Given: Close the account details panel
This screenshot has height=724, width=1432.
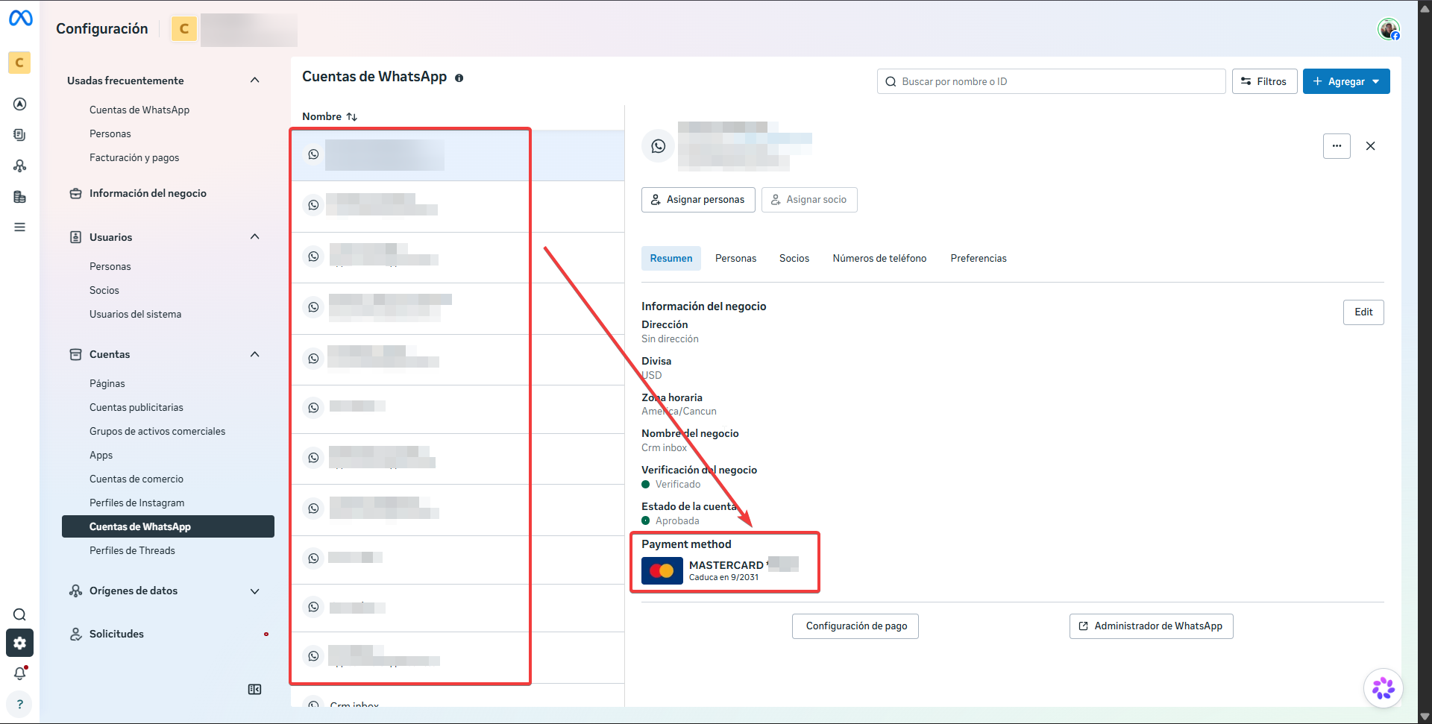Looking at the screenshot, I should 1370,146.
